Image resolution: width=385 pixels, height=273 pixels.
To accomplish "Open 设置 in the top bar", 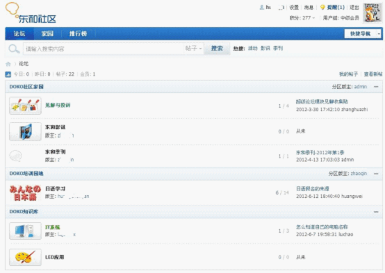I will pos(294,8).
